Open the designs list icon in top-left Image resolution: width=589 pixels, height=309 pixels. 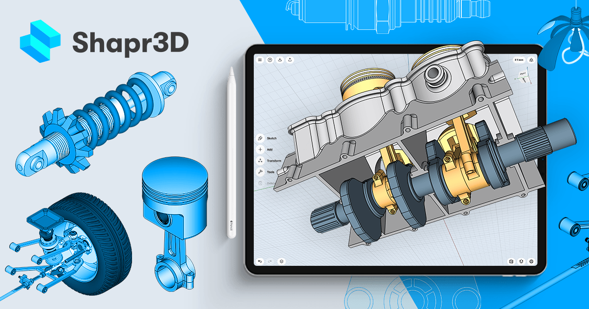pyautogui.click(x=260, y=59)
